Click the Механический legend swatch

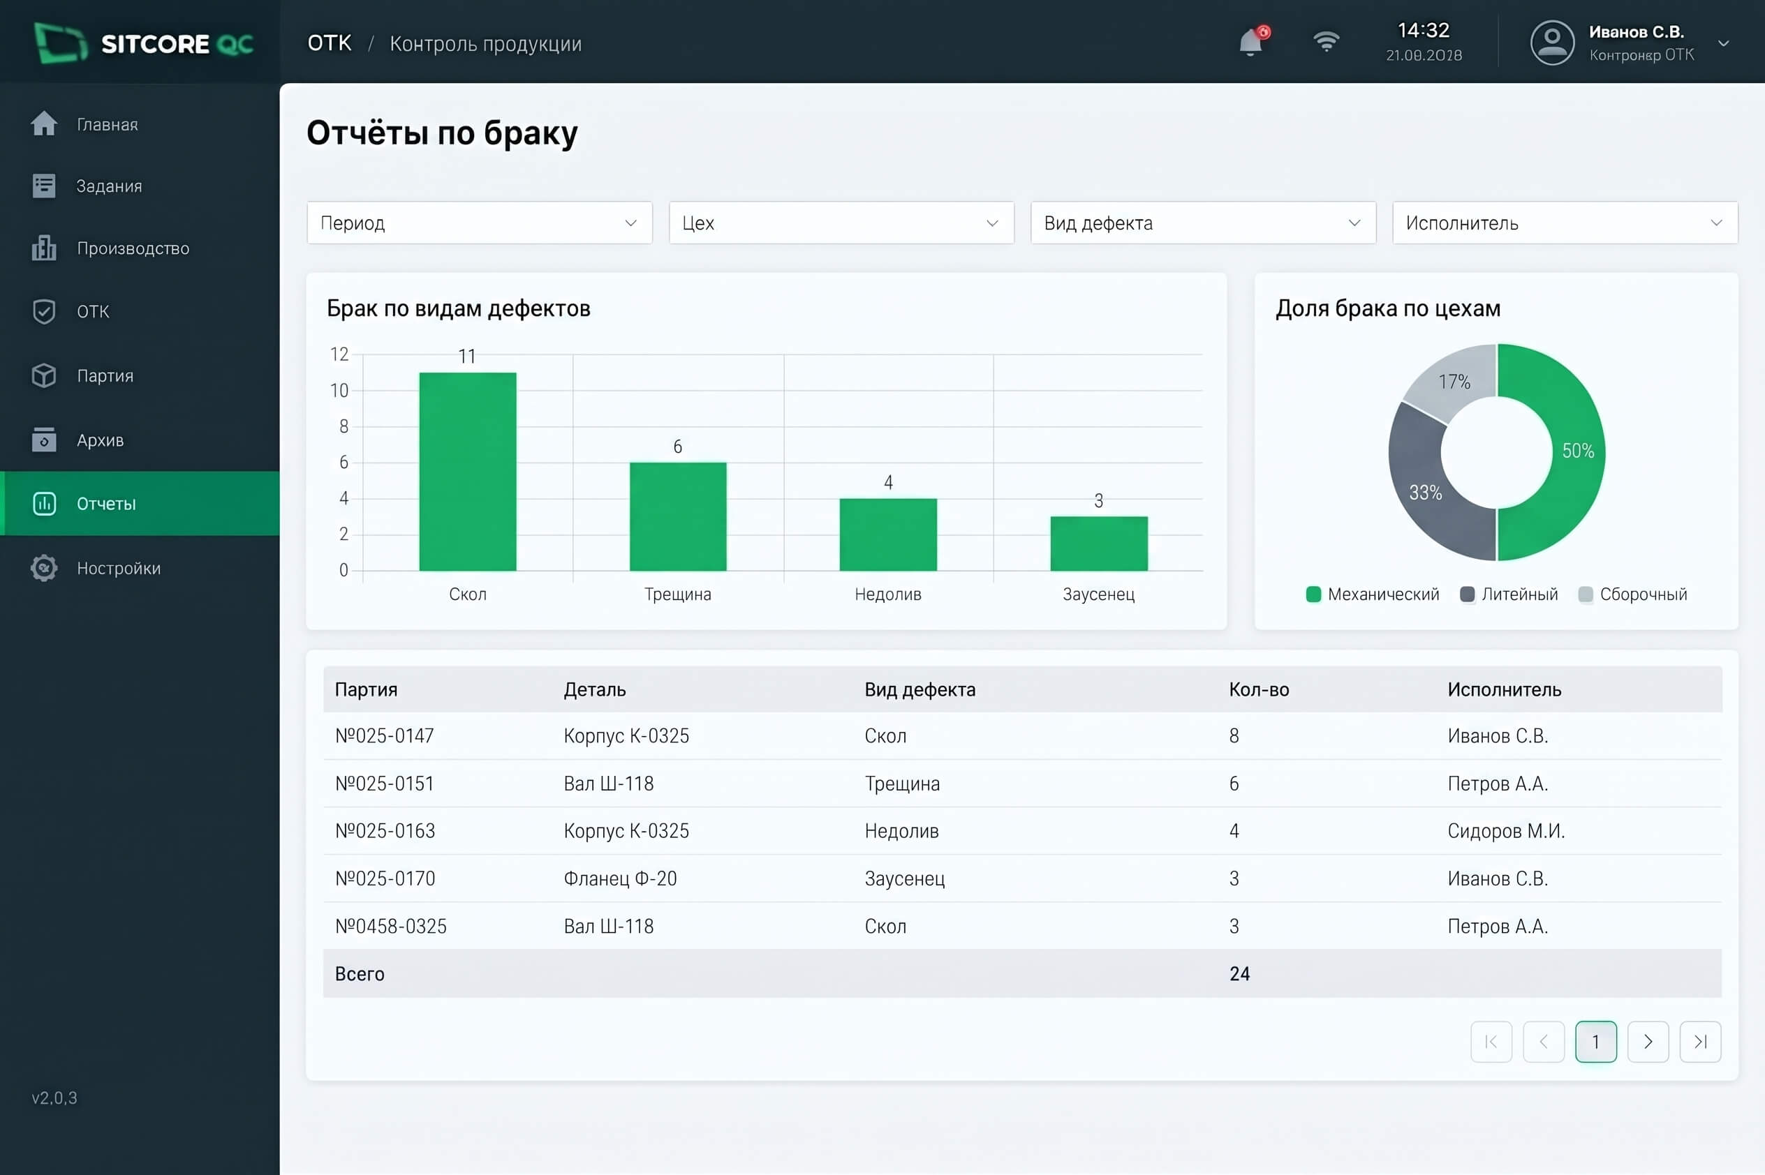[1313, 594]
